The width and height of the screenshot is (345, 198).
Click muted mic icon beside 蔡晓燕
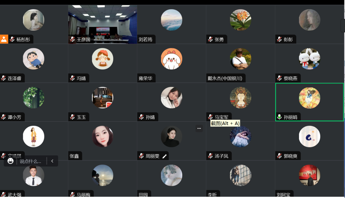279,78
